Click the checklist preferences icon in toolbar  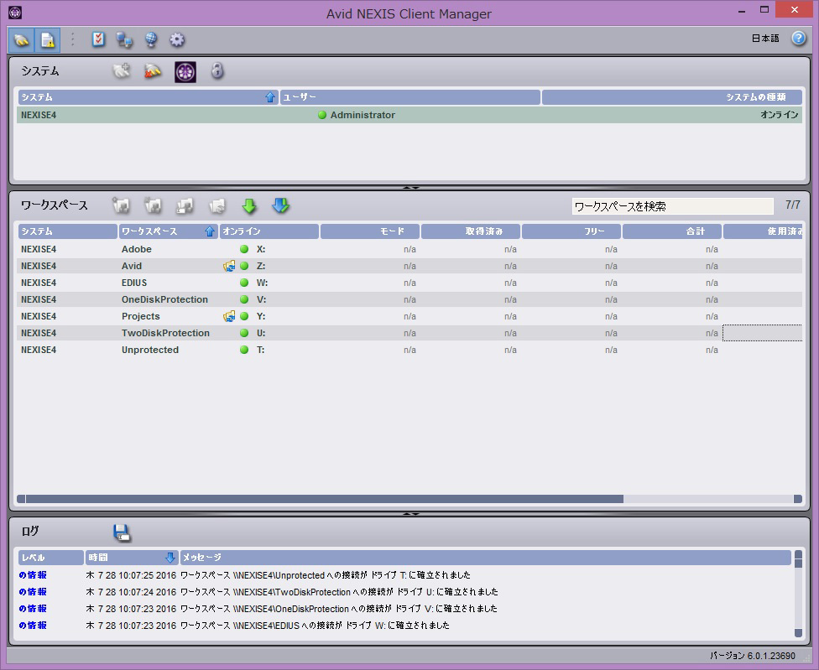pos(98,39)
